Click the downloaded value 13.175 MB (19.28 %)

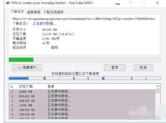[58, 34]
